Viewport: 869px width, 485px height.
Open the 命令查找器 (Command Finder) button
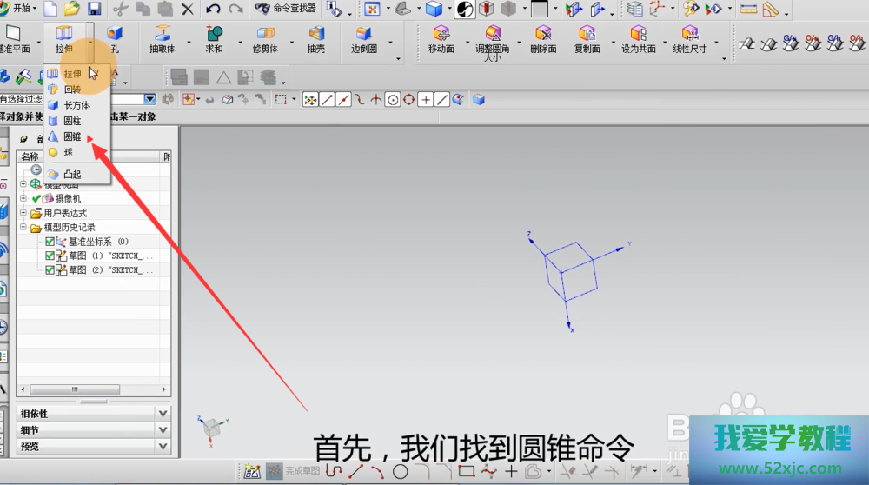[x=288, y=10]
